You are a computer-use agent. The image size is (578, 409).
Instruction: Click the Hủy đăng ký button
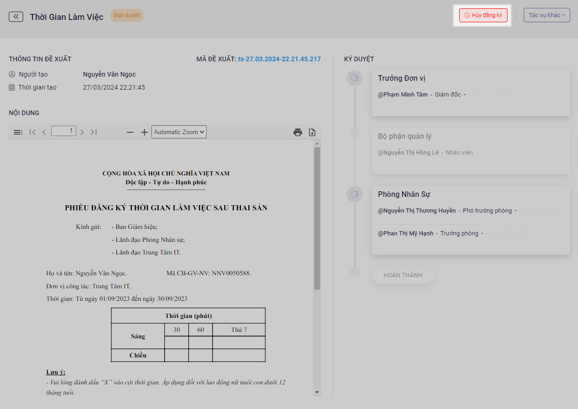(x=483, y=15)
